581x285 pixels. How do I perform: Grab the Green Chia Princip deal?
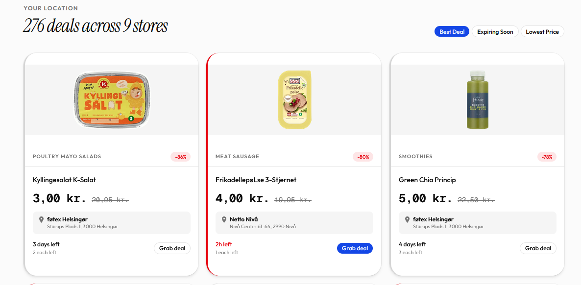[538, 248]
